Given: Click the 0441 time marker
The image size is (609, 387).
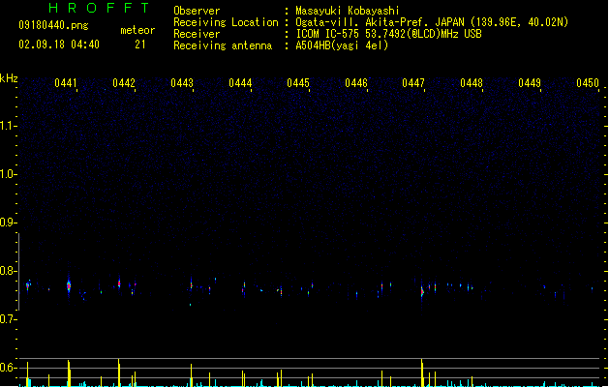Looking at the screenshot, I should (66, 83).
